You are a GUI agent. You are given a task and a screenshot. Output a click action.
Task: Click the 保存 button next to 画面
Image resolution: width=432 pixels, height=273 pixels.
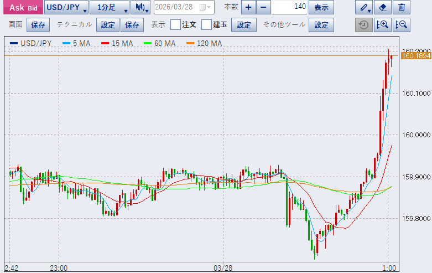click(38, 25)
